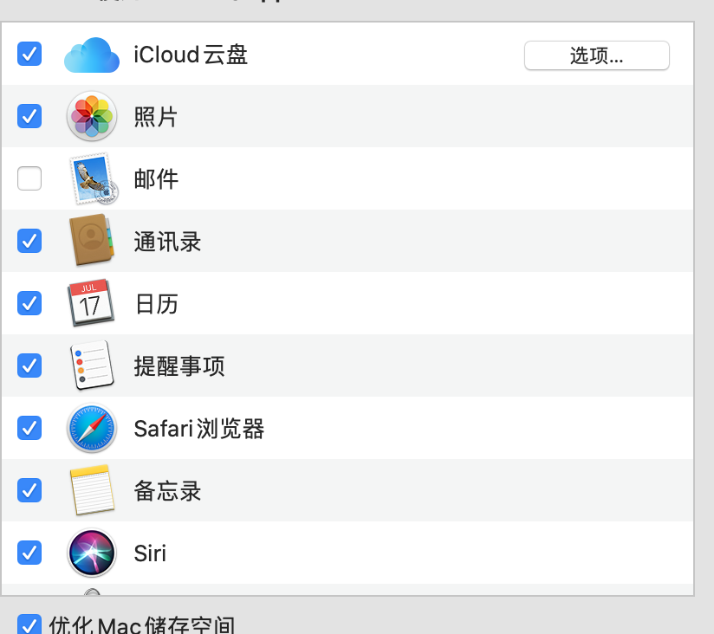Click the Contacts address book icon

(91, 240)
